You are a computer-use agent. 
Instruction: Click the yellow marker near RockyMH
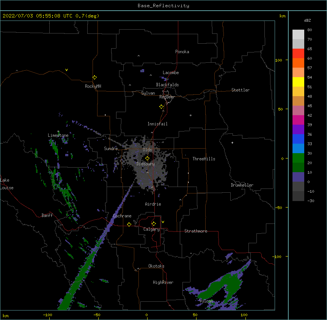pos(94,77)
